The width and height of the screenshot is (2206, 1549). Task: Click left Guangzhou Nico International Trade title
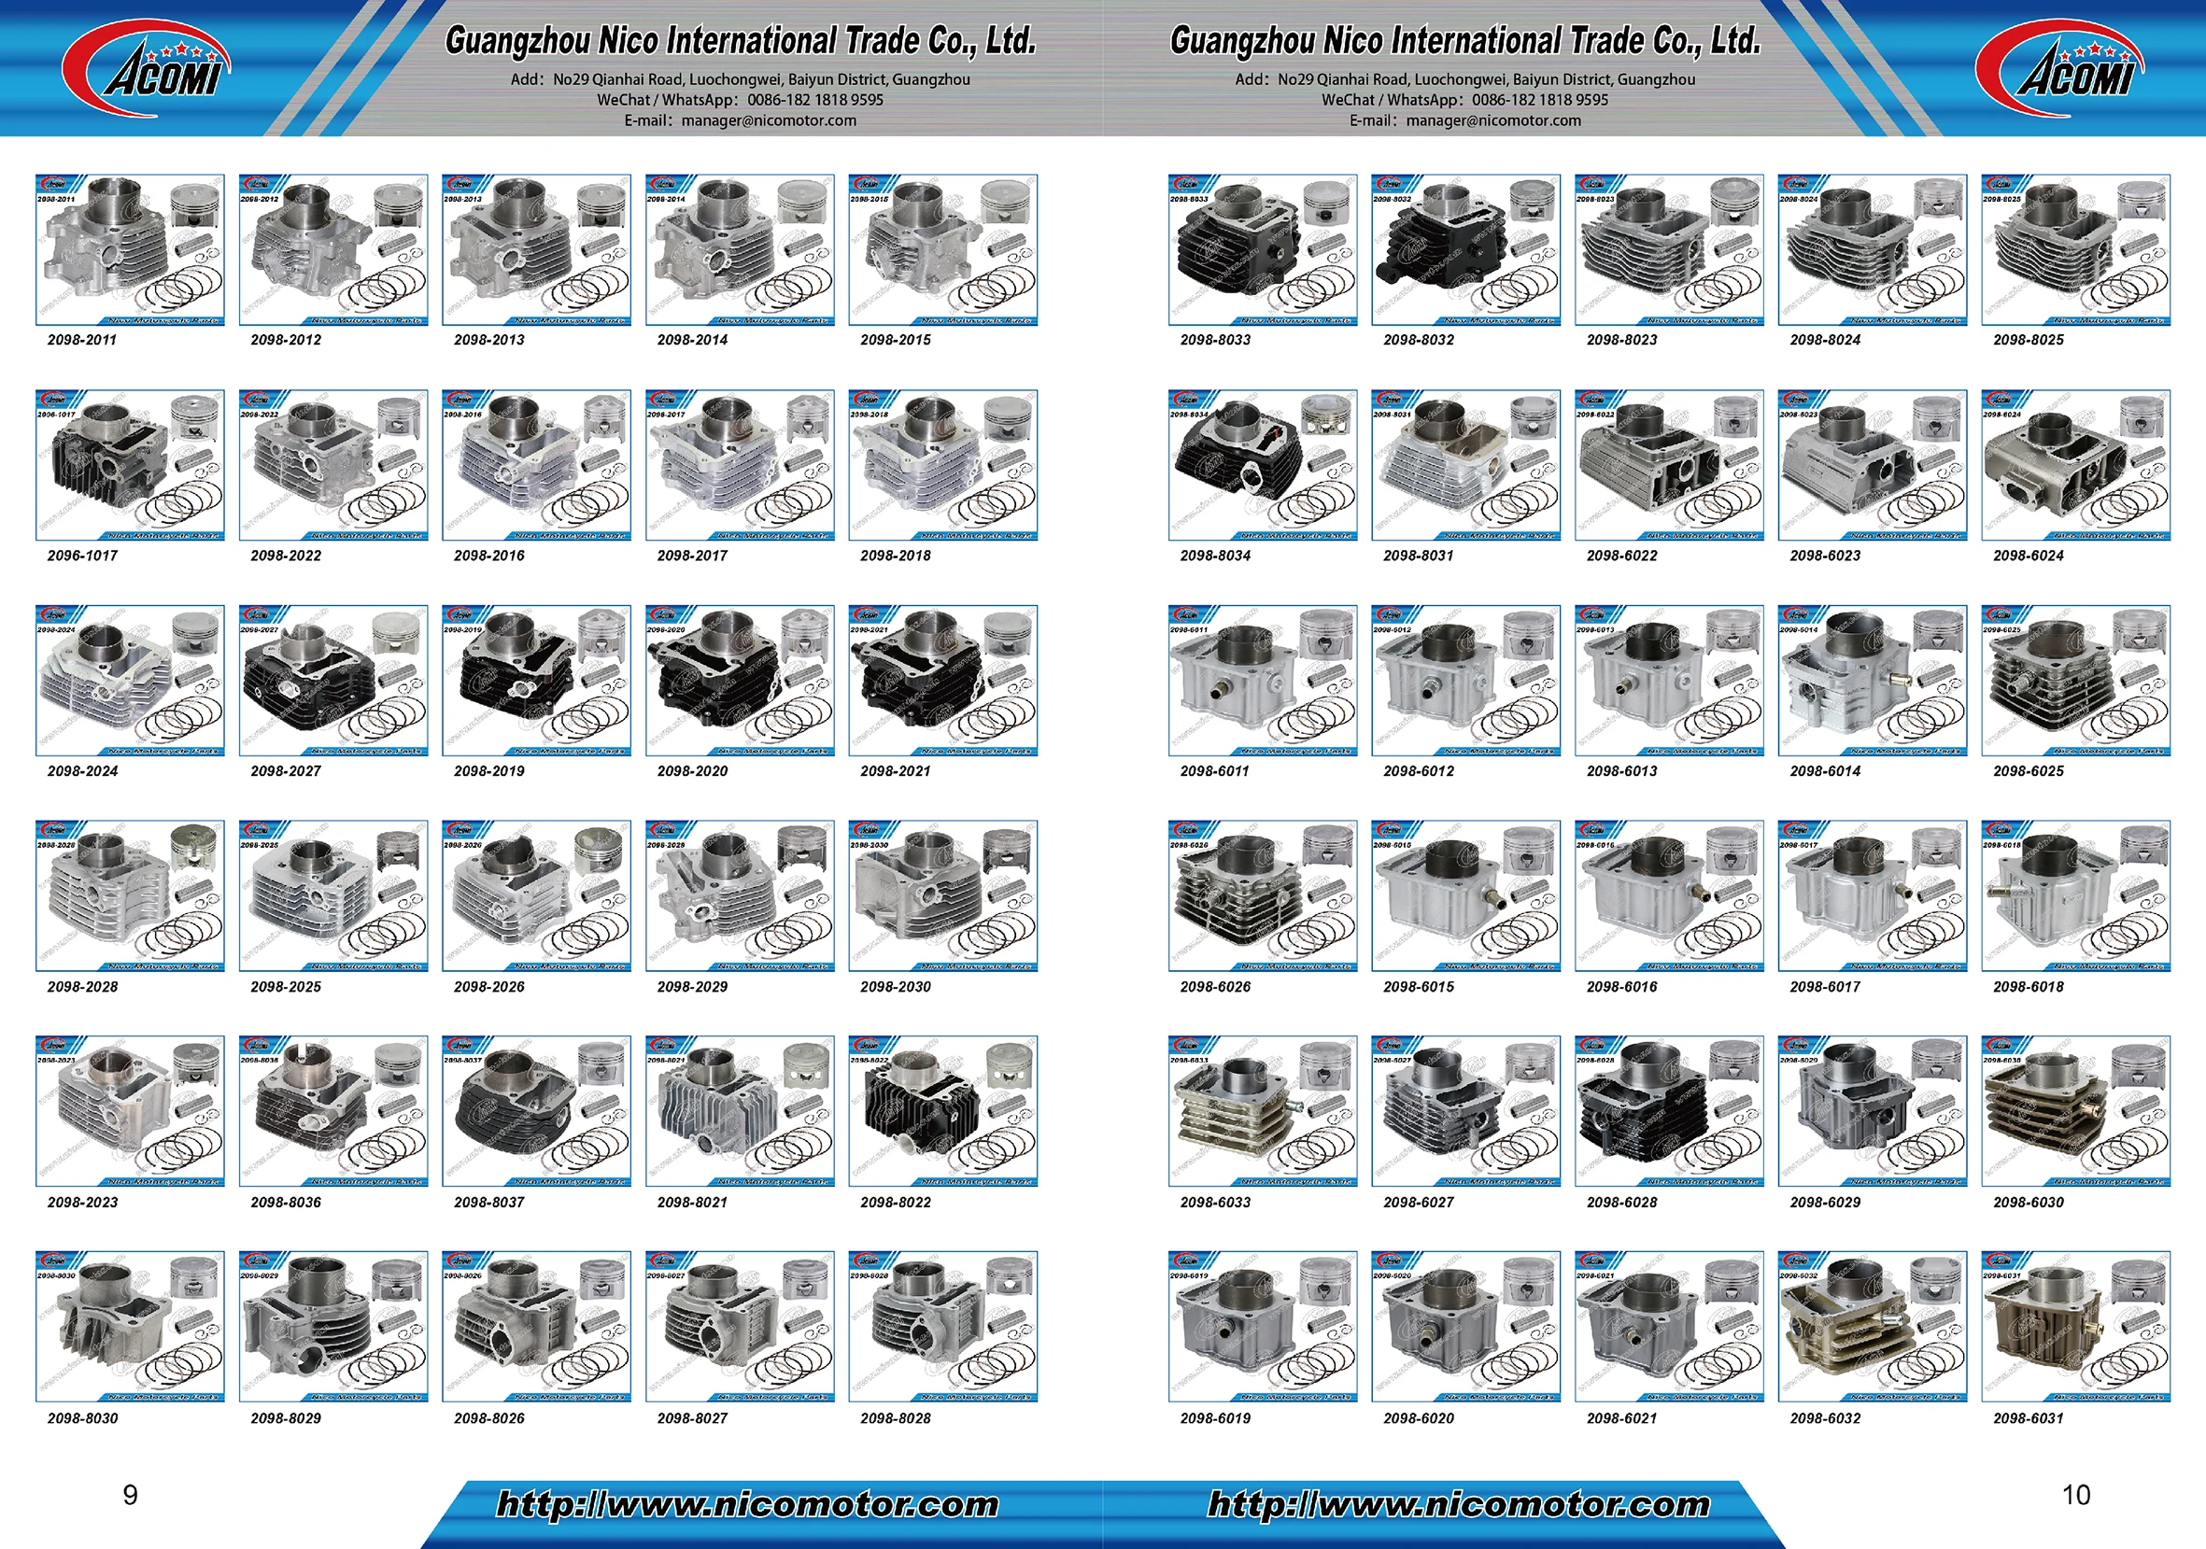point(740,41)
